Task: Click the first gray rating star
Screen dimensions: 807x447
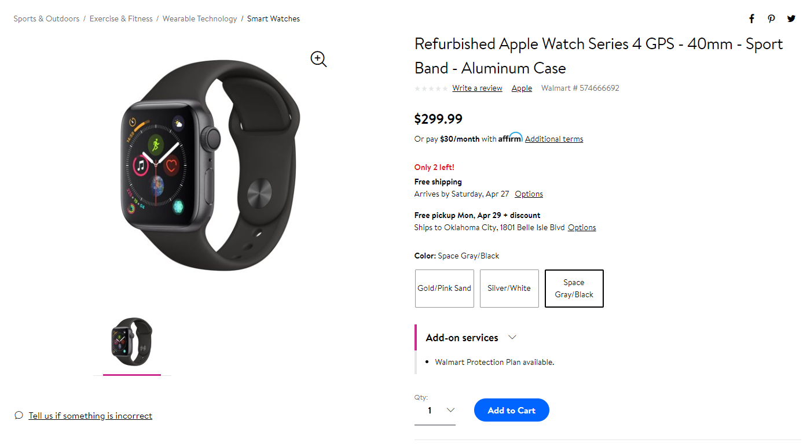Action: tap(417, 88)
